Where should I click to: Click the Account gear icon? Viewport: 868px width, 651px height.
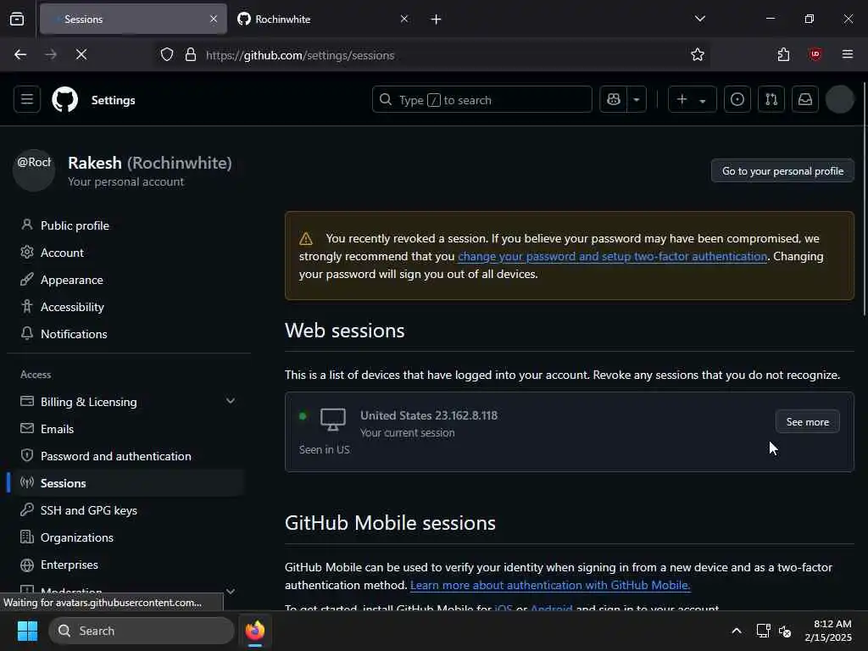click(26, 252)
